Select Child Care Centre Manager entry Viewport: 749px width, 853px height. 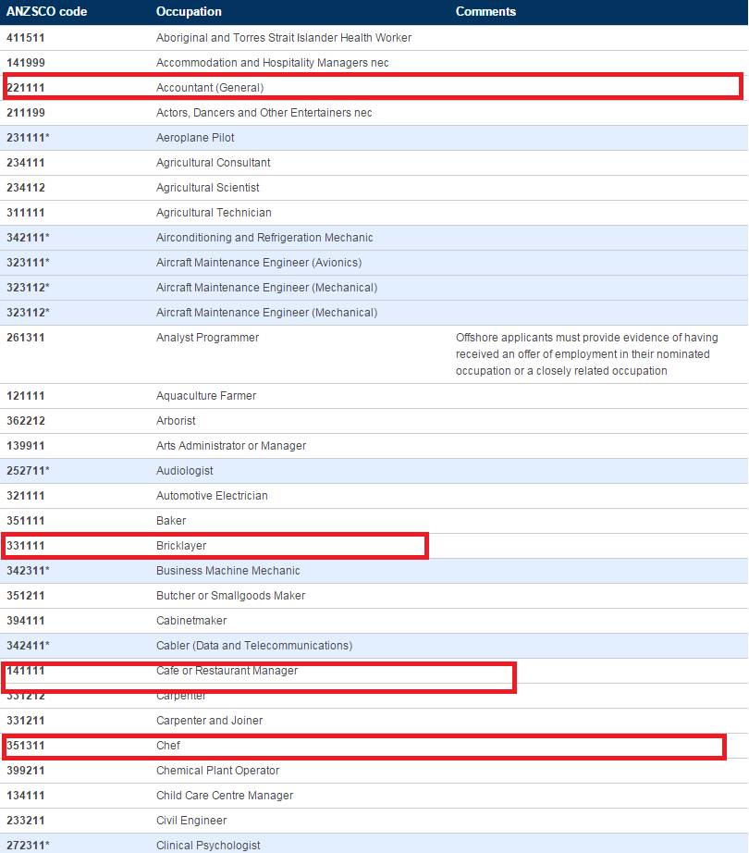[224, 796]
